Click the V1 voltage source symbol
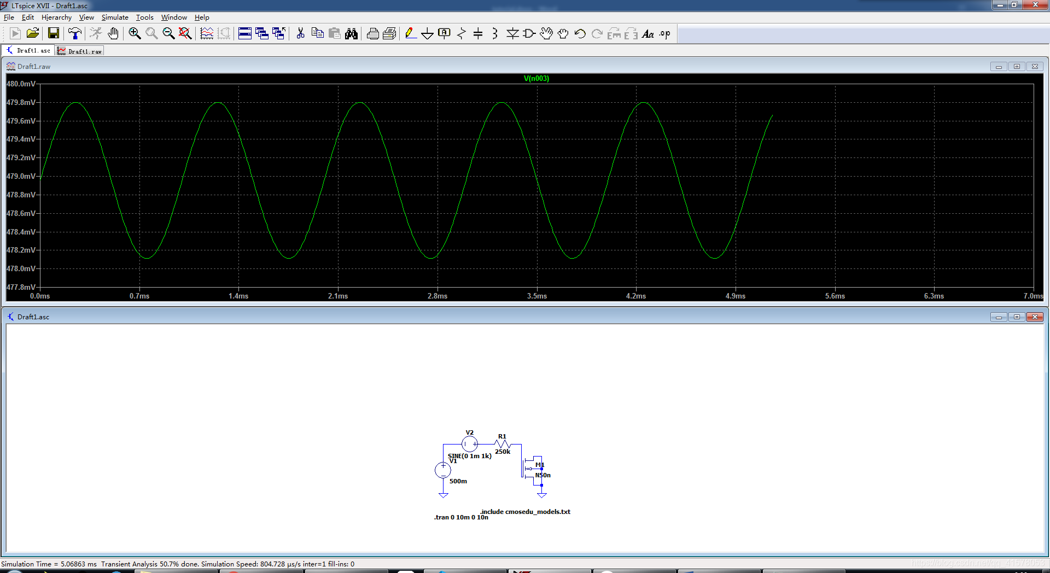 tap(443, 470)
